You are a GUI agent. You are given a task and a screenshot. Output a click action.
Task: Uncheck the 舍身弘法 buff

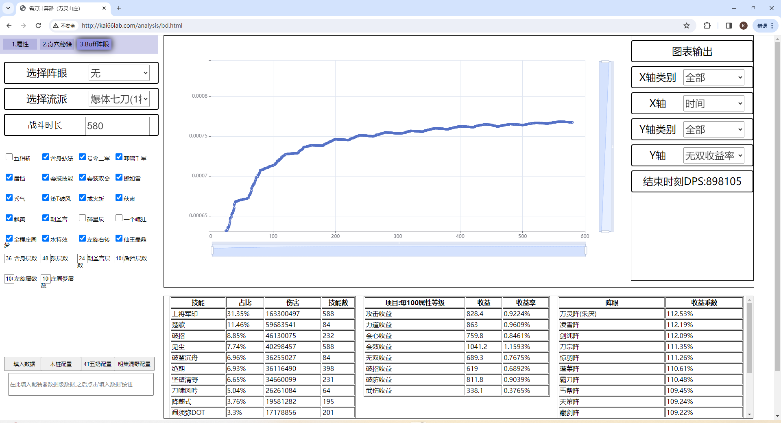click(46, 157)
